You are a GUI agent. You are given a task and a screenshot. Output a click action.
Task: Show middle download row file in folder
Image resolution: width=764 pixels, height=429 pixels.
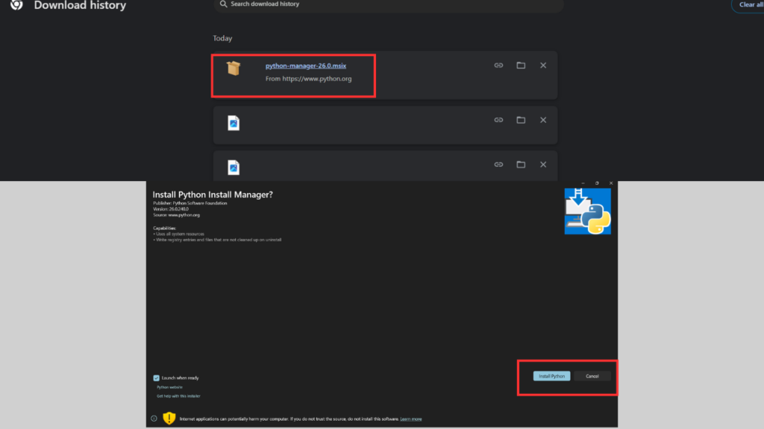coord(521,120)
